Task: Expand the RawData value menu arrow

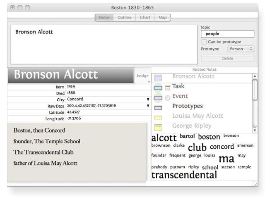Action: coord(148,106)
